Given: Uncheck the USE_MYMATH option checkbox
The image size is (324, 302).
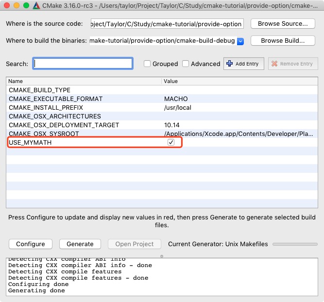Looking at the screenshot, I should click(171, 142).
